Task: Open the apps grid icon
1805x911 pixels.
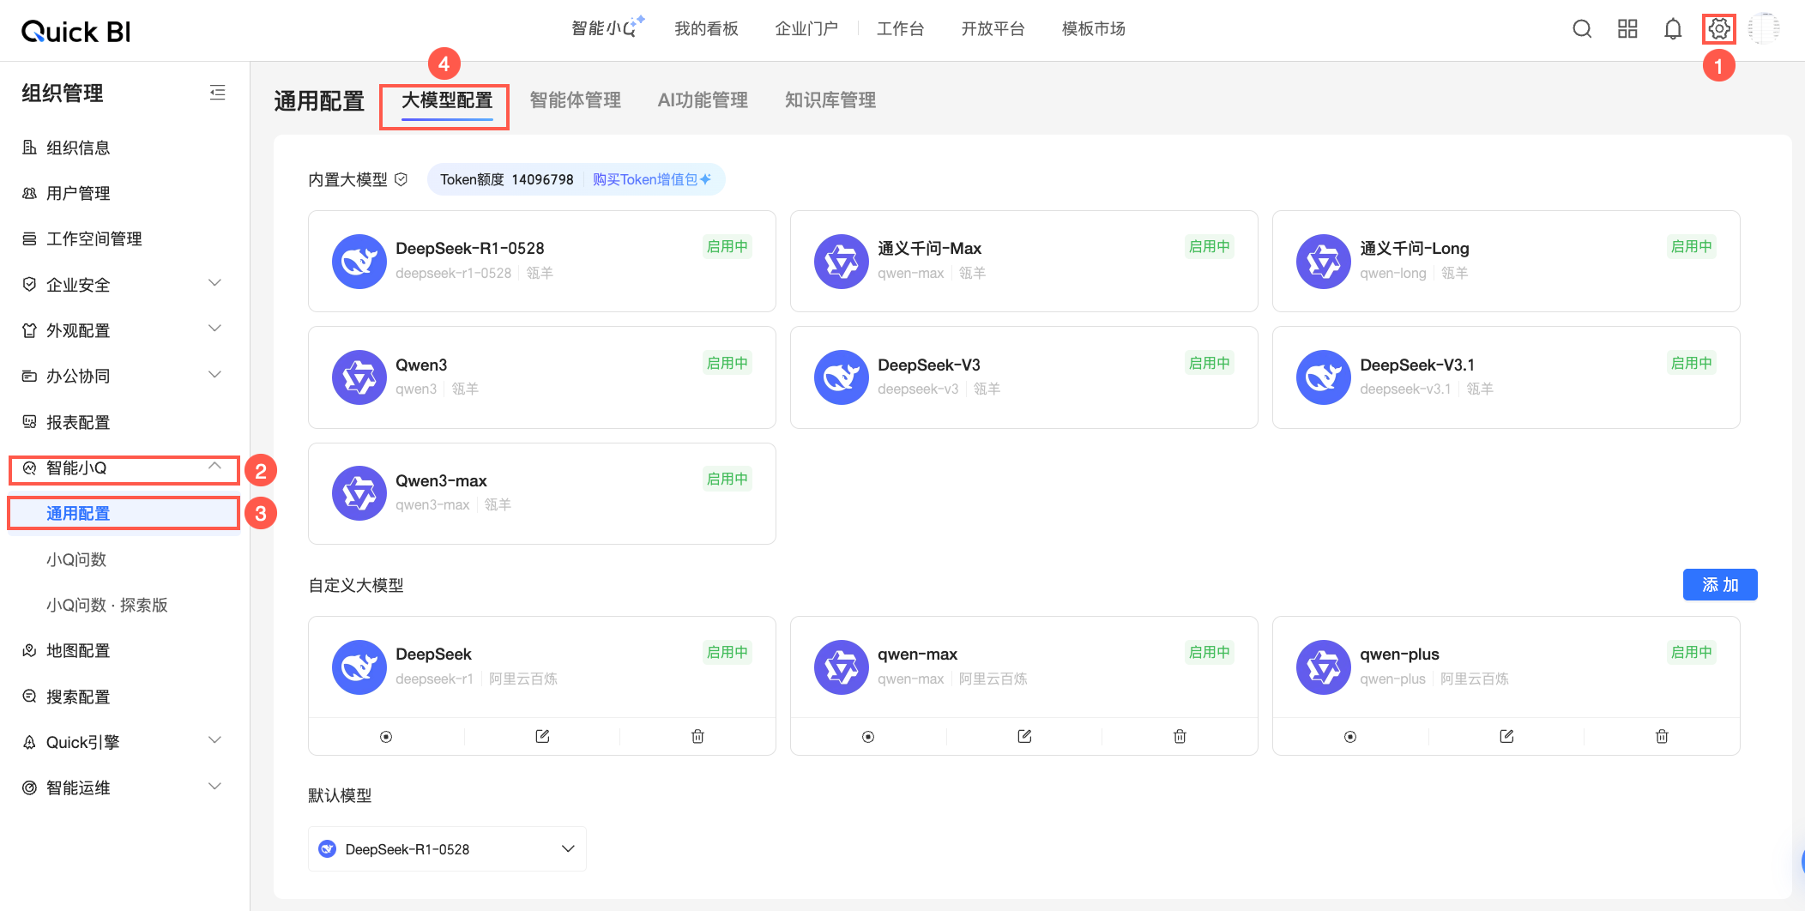Action: click(1627, 29)
